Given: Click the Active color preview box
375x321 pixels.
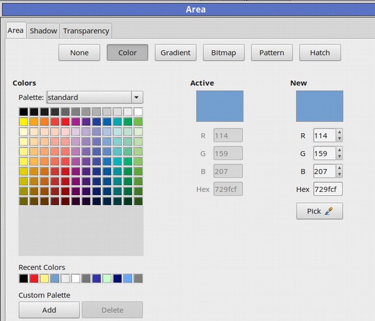Looking at the screenshot, I should (x=220, y=106).
